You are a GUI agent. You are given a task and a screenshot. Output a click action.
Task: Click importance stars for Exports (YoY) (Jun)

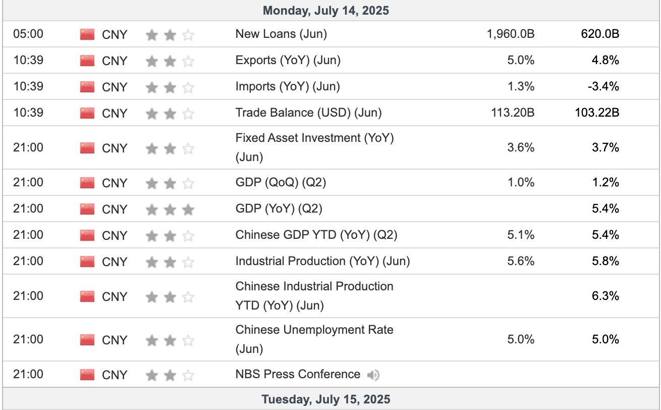click(x=170, y=61)
